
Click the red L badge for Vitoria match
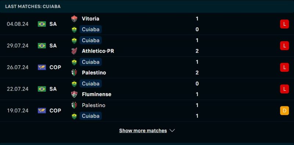coord(284,24)
